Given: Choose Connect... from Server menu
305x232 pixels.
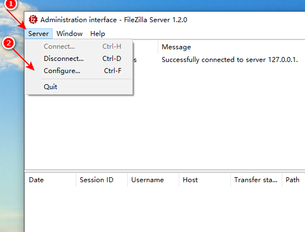Looking at the screenshot, I should click(x=79, y=47).
